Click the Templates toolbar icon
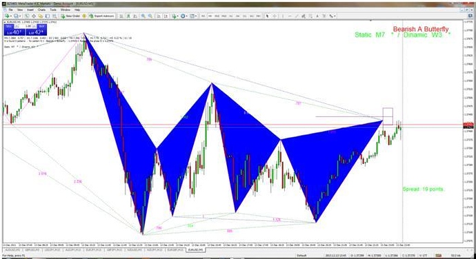The width and height of the screenshot is (476, 259). tap(192, 16)
